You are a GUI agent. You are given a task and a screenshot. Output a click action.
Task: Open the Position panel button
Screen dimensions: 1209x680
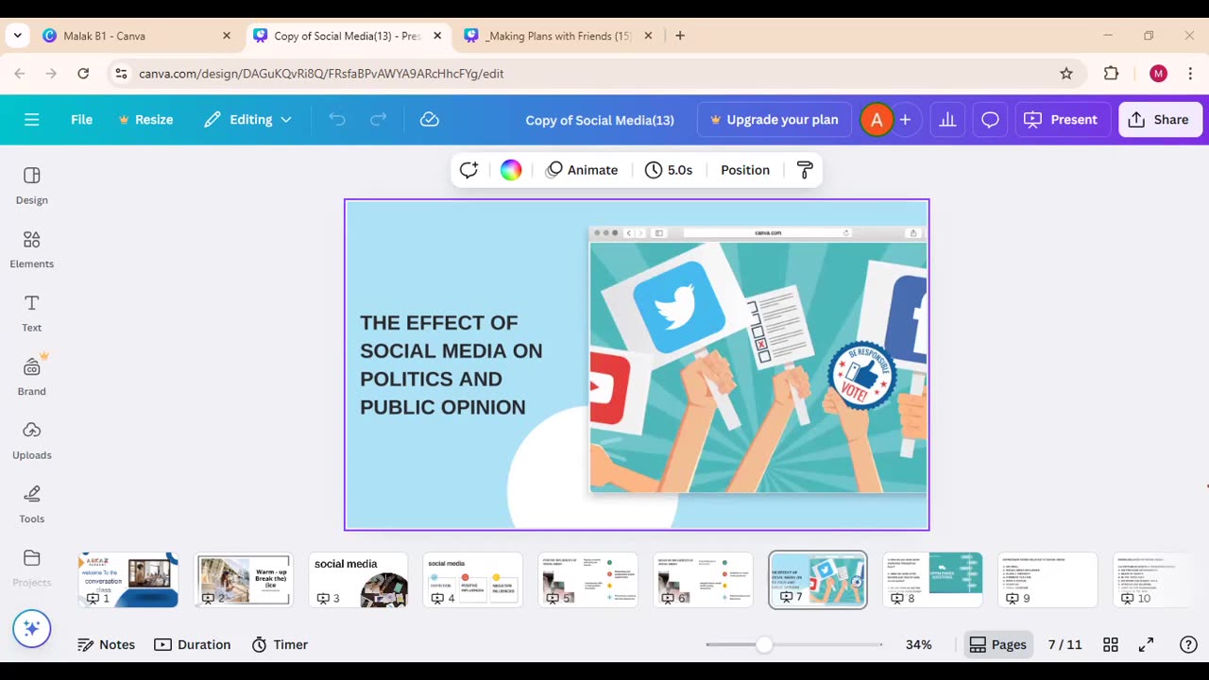(x=745, y=170)
